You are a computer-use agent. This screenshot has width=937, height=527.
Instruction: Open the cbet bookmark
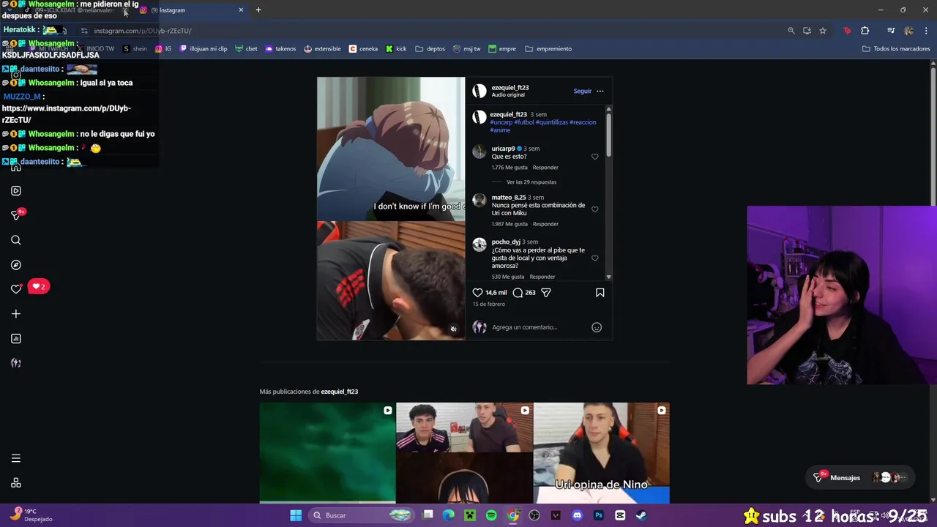246,49
